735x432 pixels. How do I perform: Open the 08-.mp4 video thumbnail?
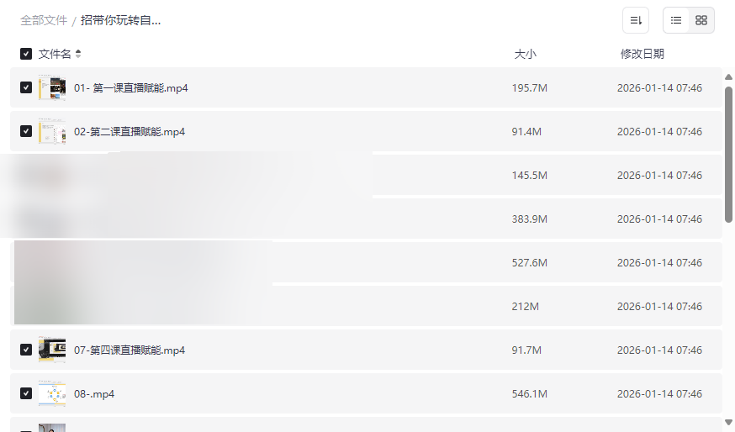tap(52, 393)
